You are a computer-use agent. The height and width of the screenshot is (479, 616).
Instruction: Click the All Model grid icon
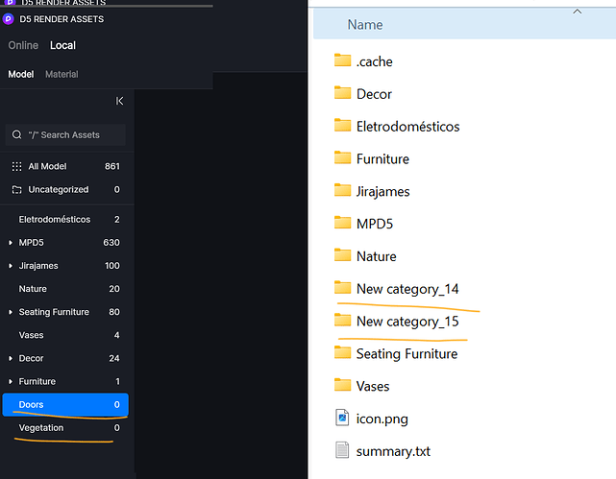[16, 166]
